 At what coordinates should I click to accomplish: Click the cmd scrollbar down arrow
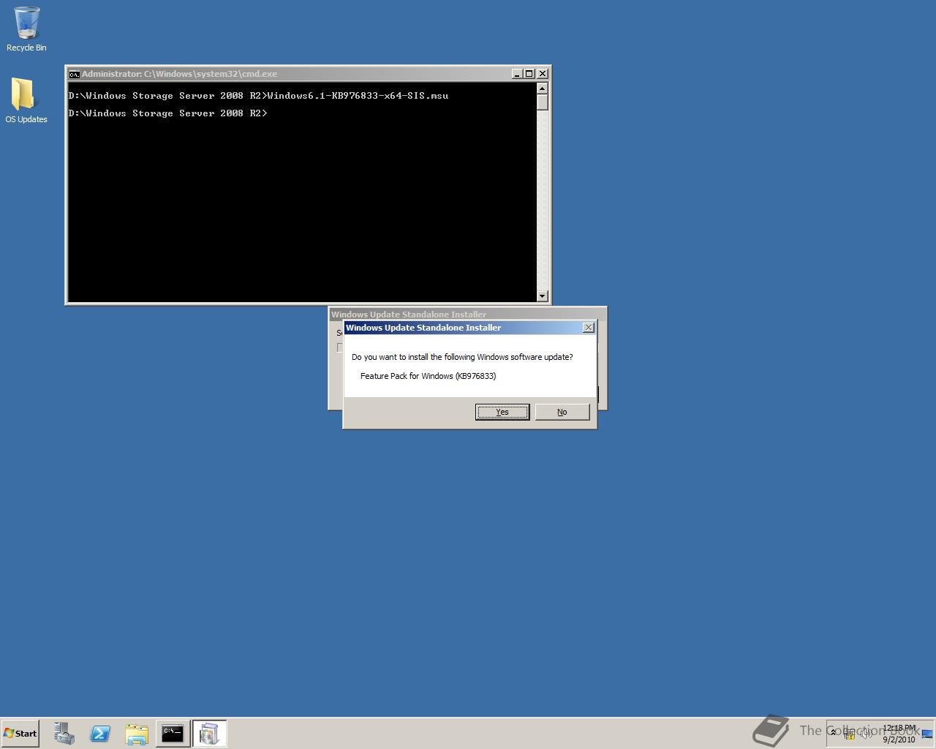tap(542, 296)
